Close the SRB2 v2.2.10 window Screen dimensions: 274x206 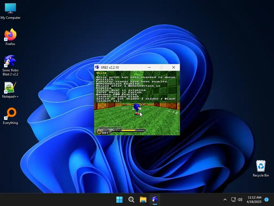click(173, 67)
